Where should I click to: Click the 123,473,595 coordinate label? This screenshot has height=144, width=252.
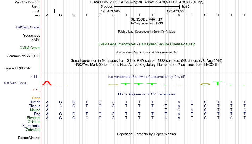tap(110, 11)
